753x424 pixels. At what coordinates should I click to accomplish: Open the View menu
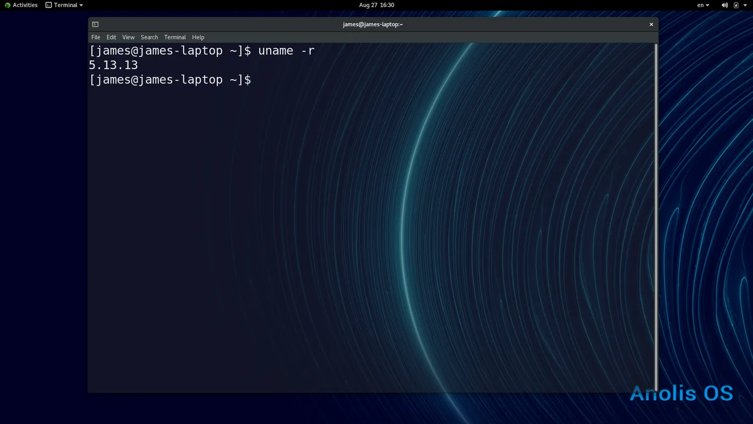click(128, 37)
